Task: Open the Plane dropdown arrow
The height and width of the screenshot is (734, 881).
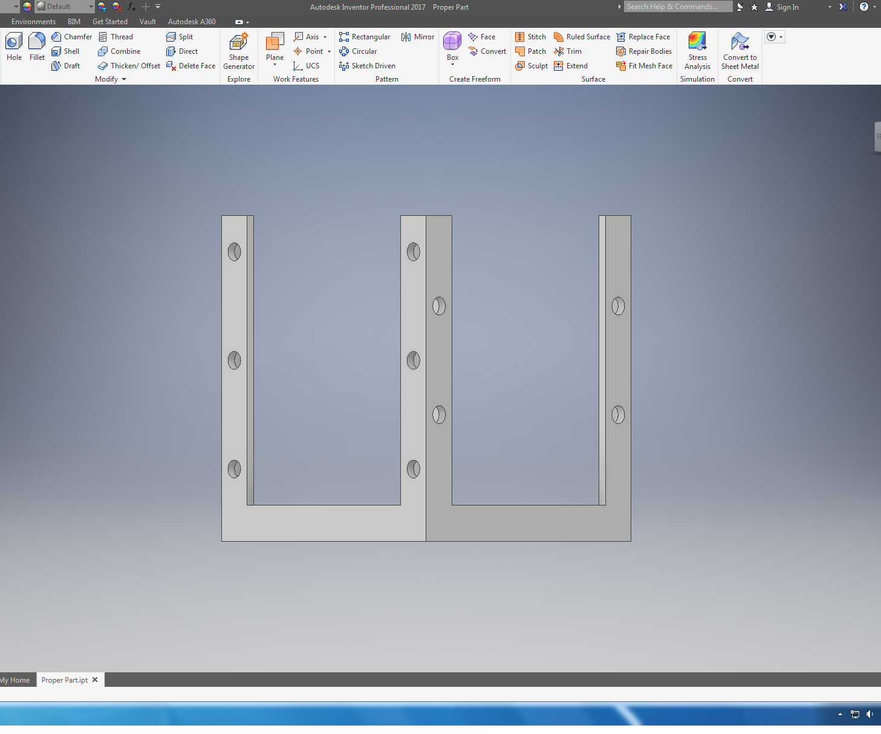Action: tap(275, 64)
